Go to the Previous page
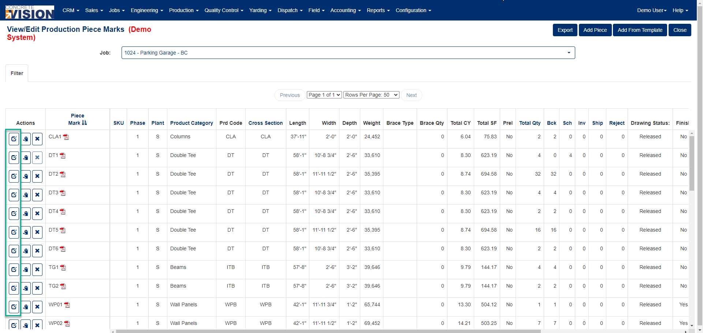This screenshot has width=703, height=333. point(290,95)
